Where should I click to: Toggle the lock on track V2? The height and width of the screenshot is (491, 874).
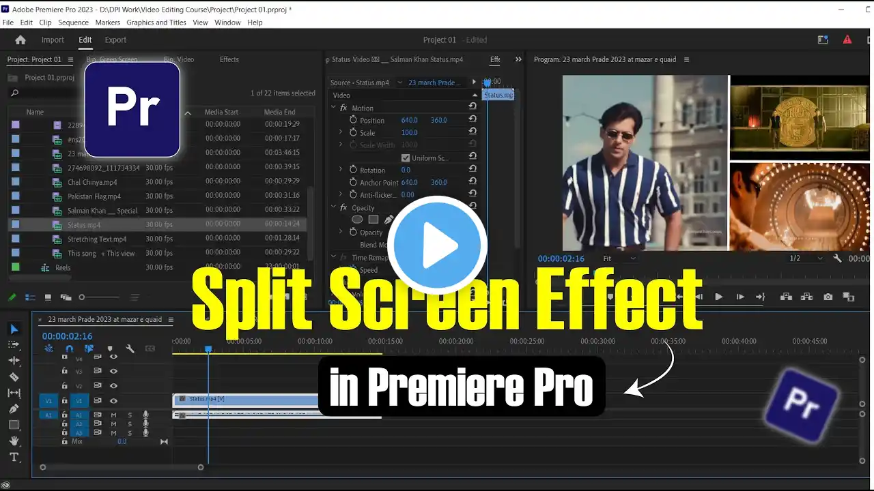[x=64, y=386]
